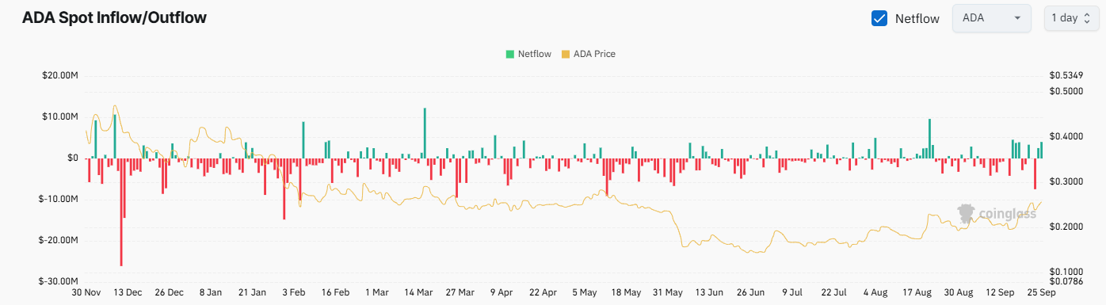Click the 12 Sep date label
Viewport: 1106px width, 305px height.
tap(1001, 293)
